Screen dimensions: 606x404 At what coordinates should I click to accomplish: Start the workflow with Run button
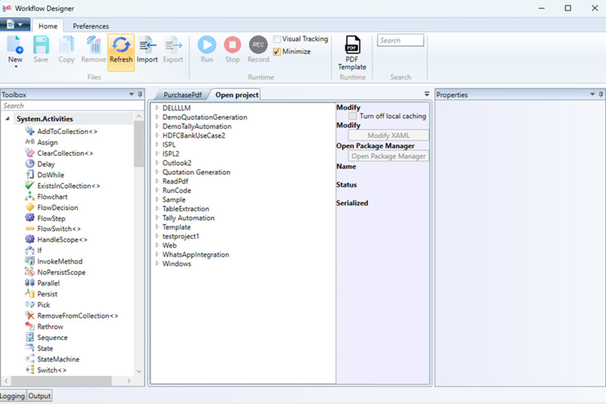click(x=207, y=45)
